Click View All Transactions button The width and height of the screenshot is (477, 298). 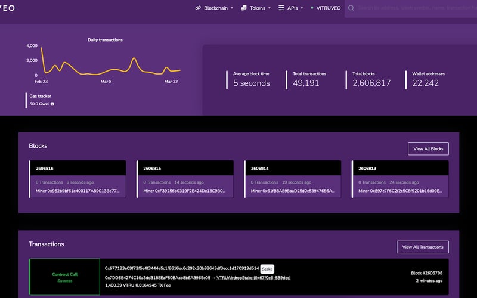pos(423,247)
